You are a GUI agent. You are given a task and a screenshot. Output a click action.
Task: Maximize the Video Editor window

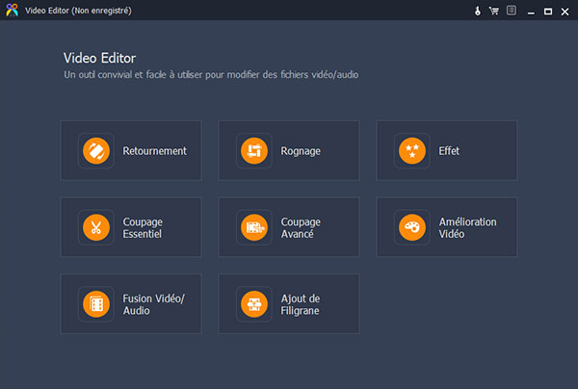548,12
